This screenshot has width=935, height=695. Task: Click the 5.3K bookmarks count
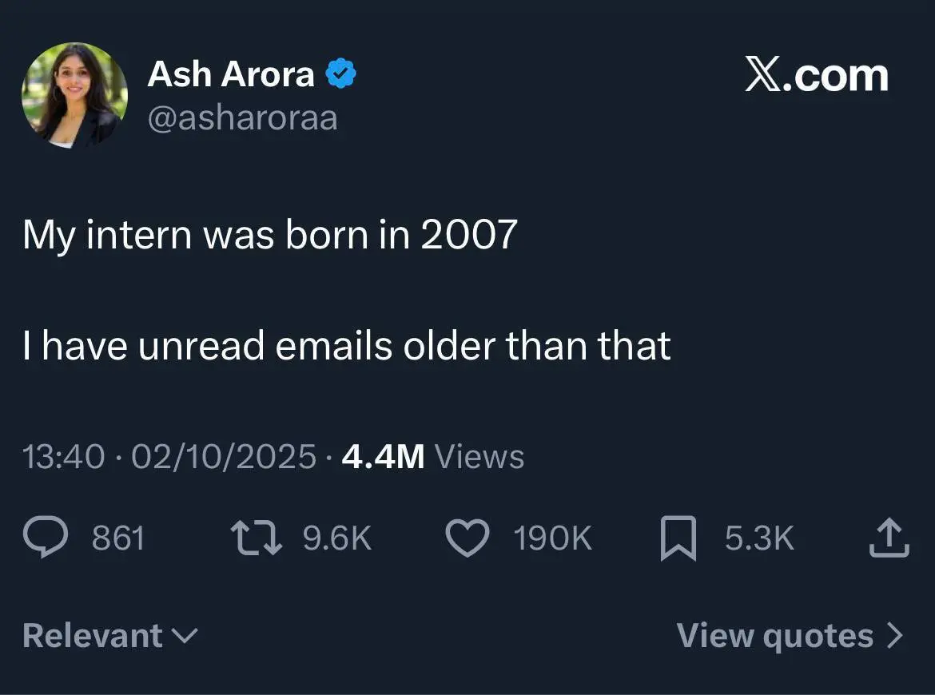(x=759, y=538)
